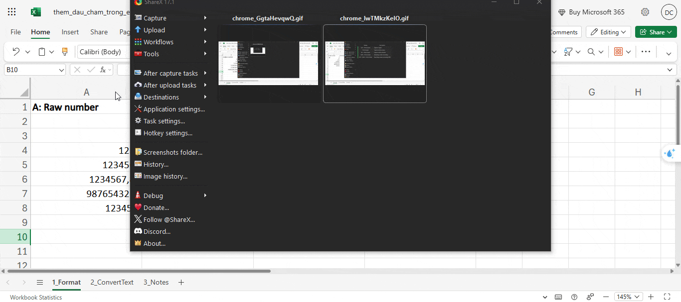The image size is (681, 302).
Task: Open the Share ribbon tab
Action: (x=99, y=32)
